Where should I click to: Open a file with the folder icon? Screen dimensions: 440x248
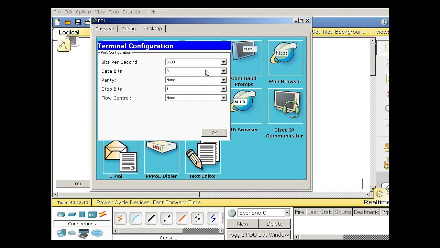[x=68, y=22]
